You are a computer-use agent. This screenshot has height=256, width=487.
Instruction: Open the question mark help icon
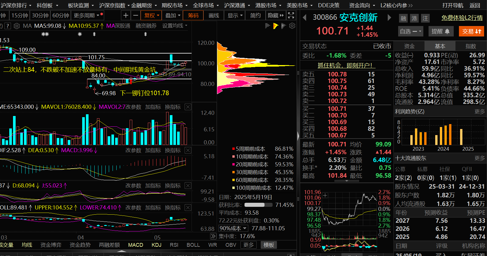[8, 26]
